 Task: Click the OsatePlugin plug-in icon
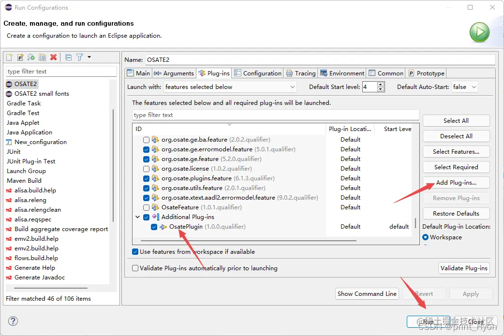(163, 227)
